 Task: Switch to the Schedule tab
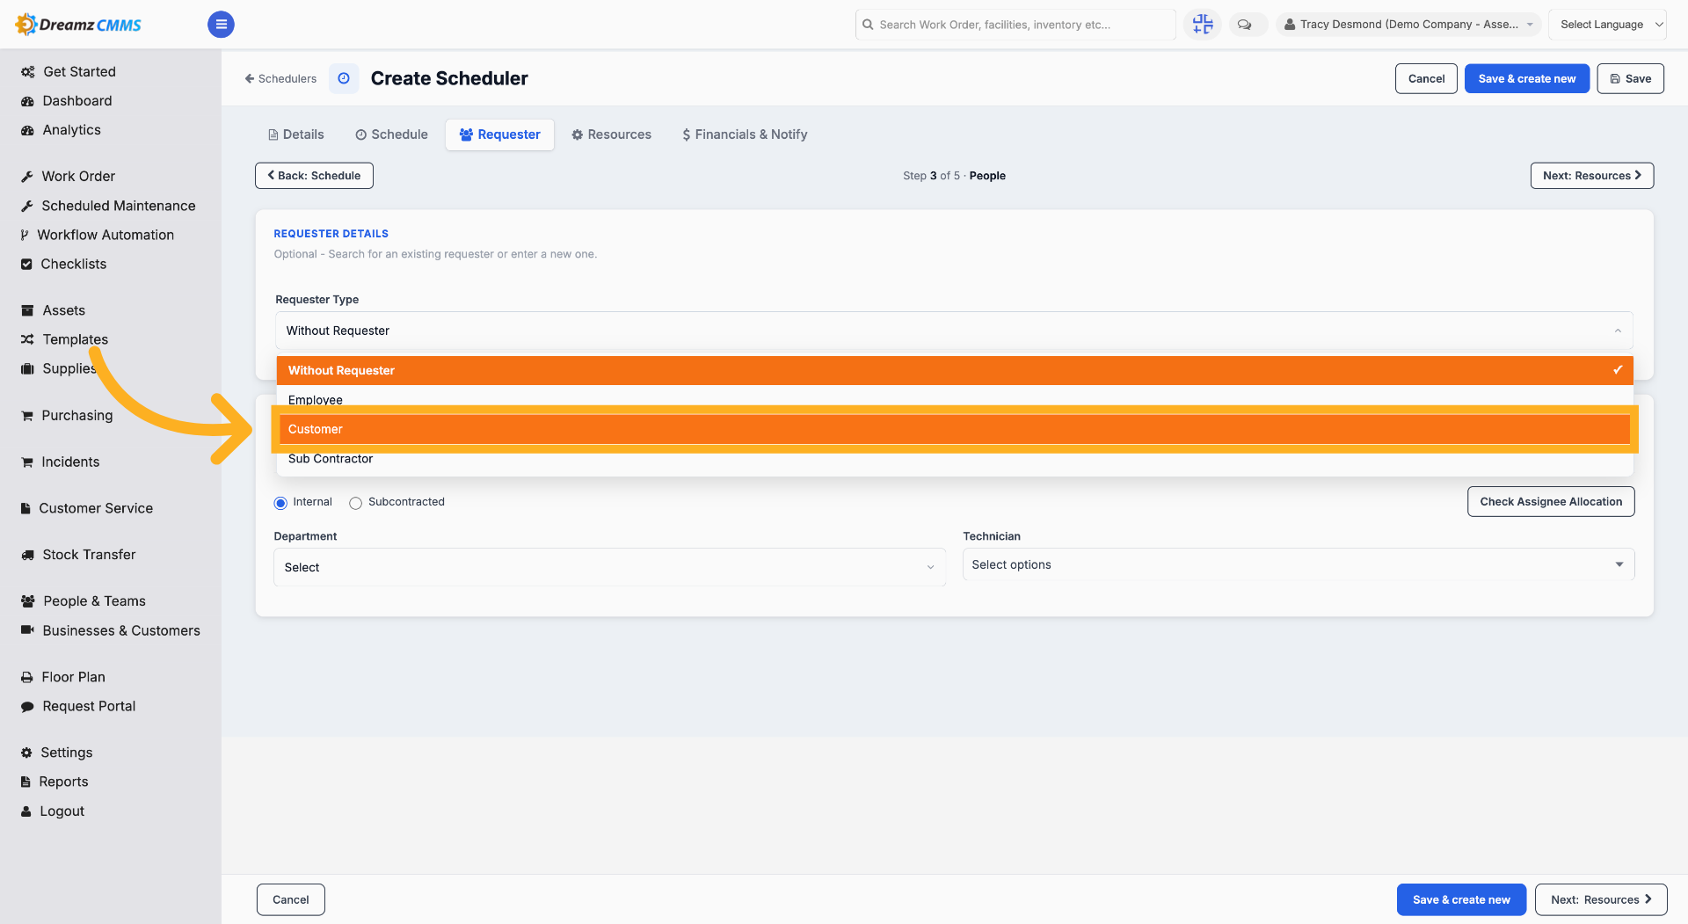(391, 135)
